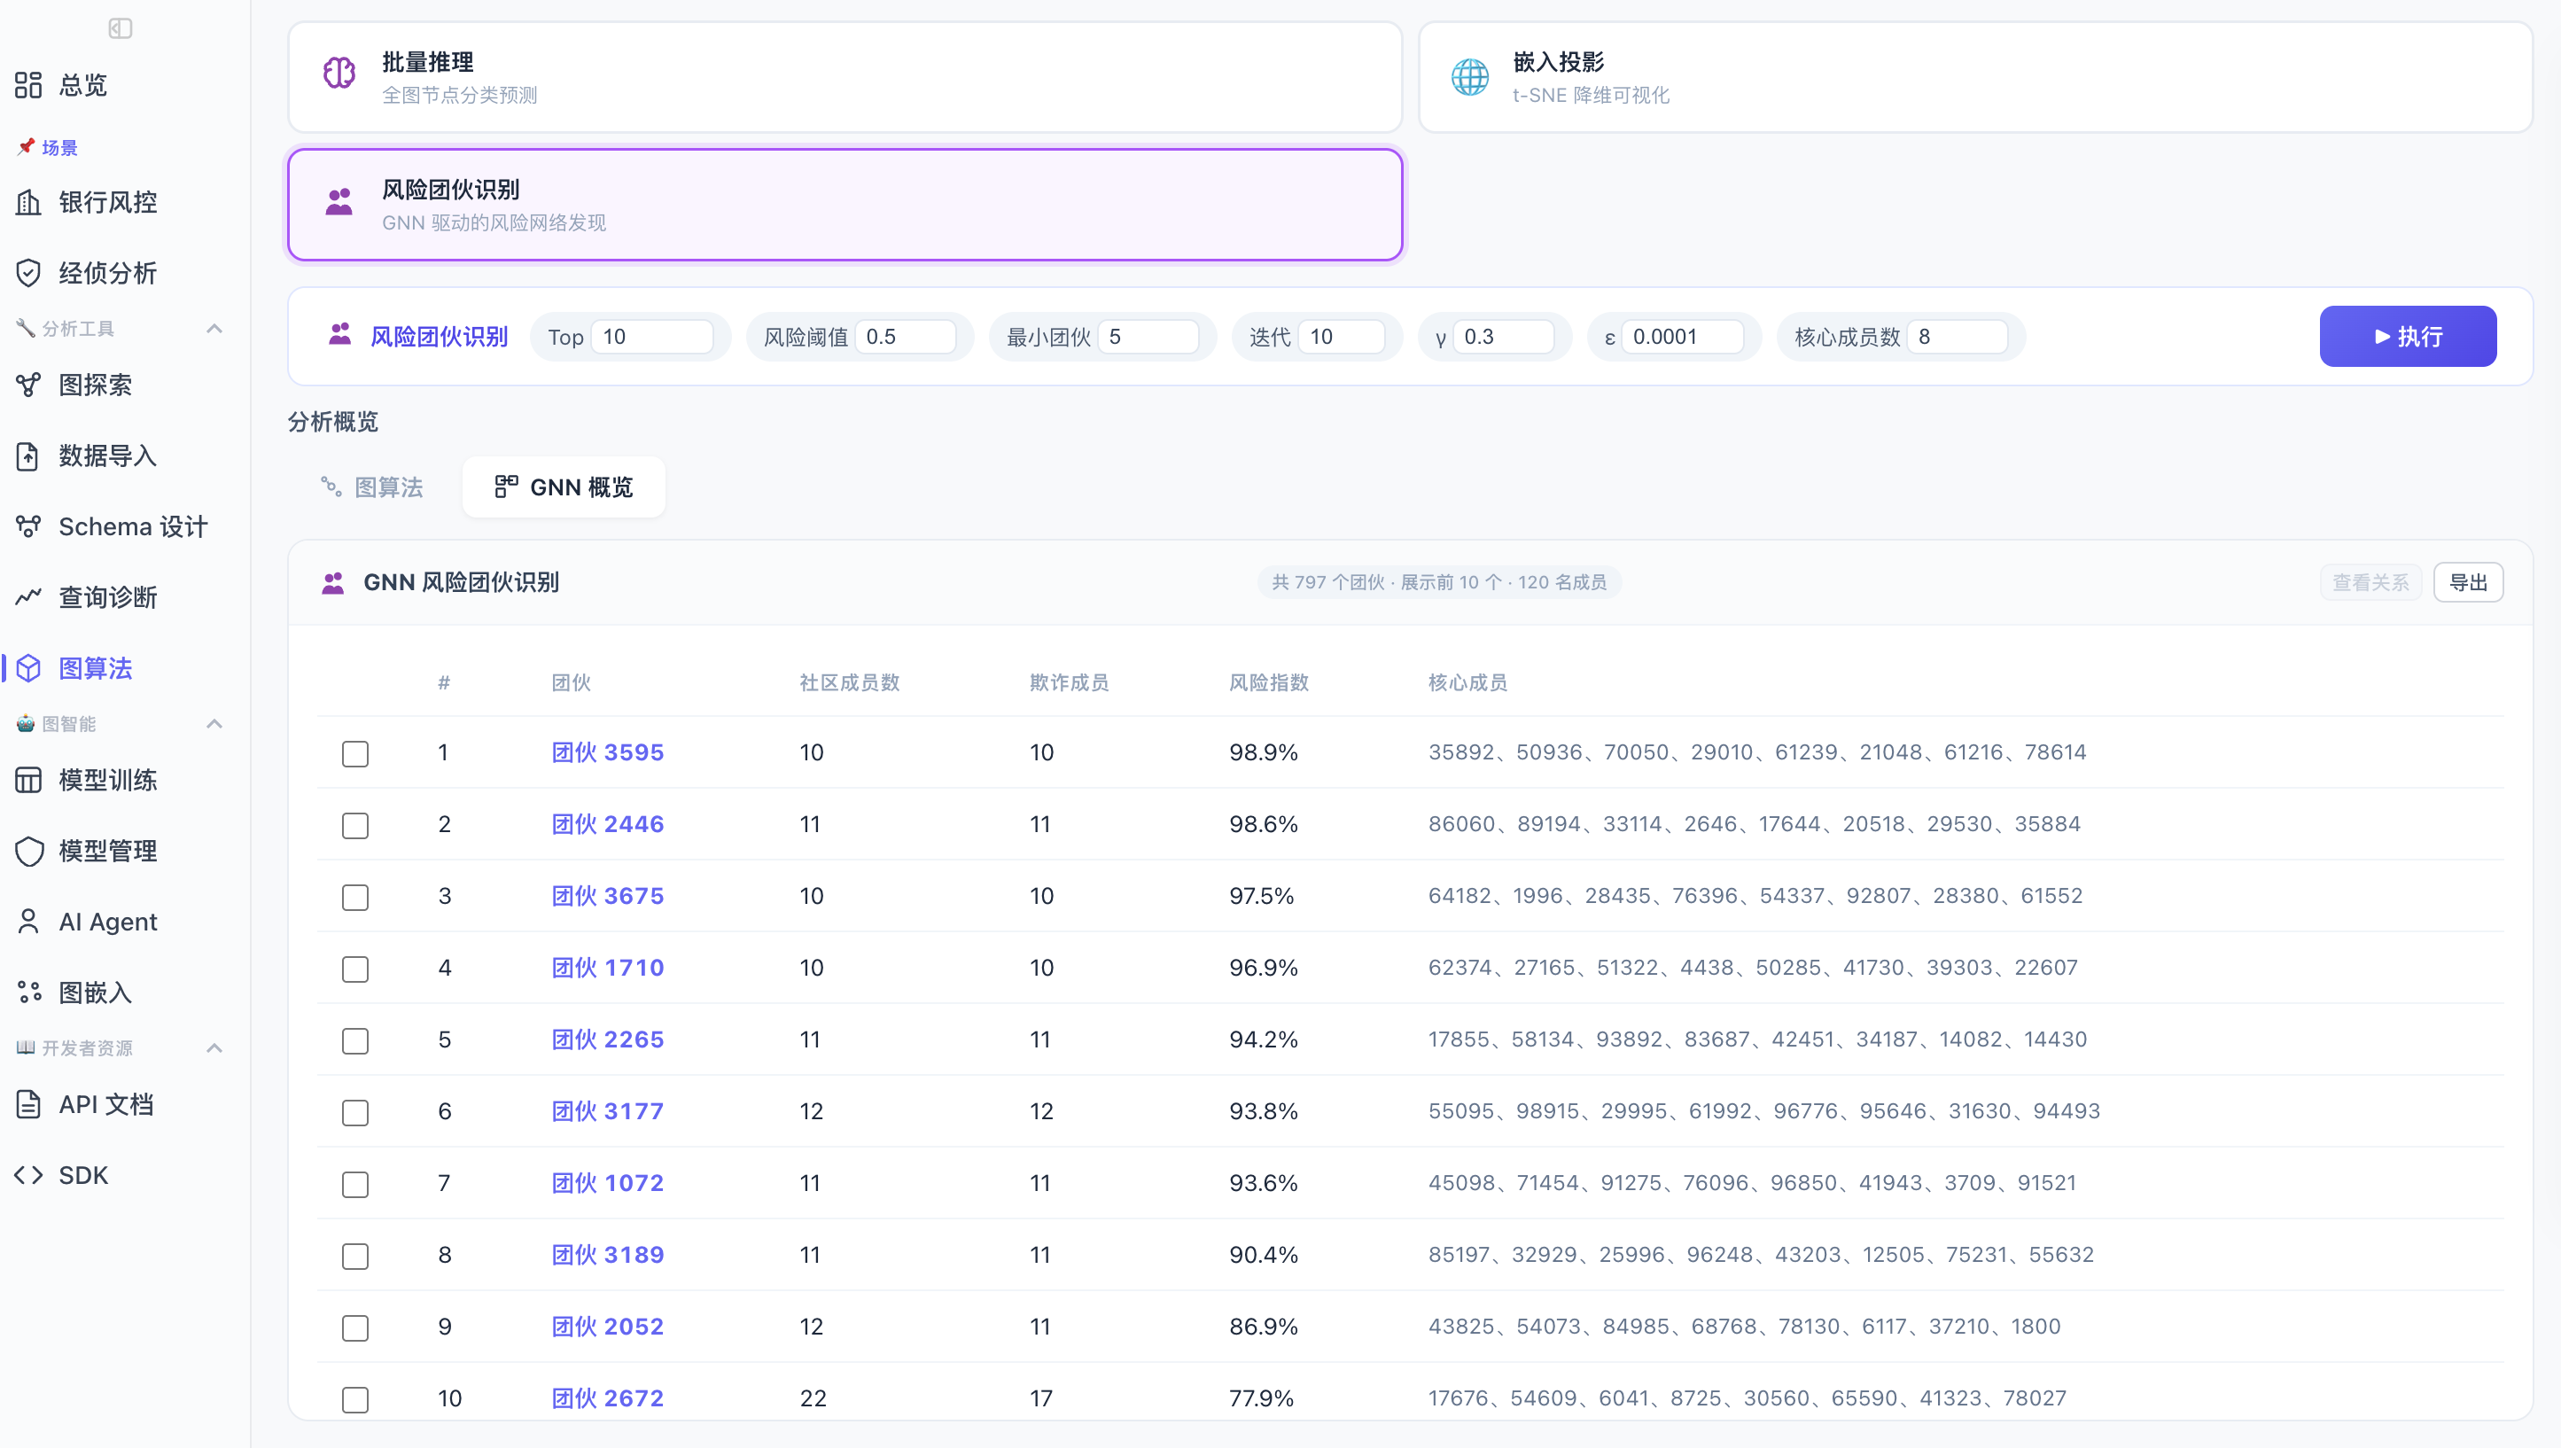This screenshot has width=2561, height=1448.
Task: Collapse the 图智能 sidebar section
Action: coord(214,723)
